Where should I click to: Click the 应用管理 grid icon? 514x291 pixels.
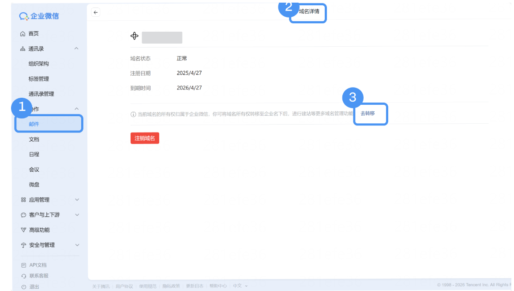23,200
